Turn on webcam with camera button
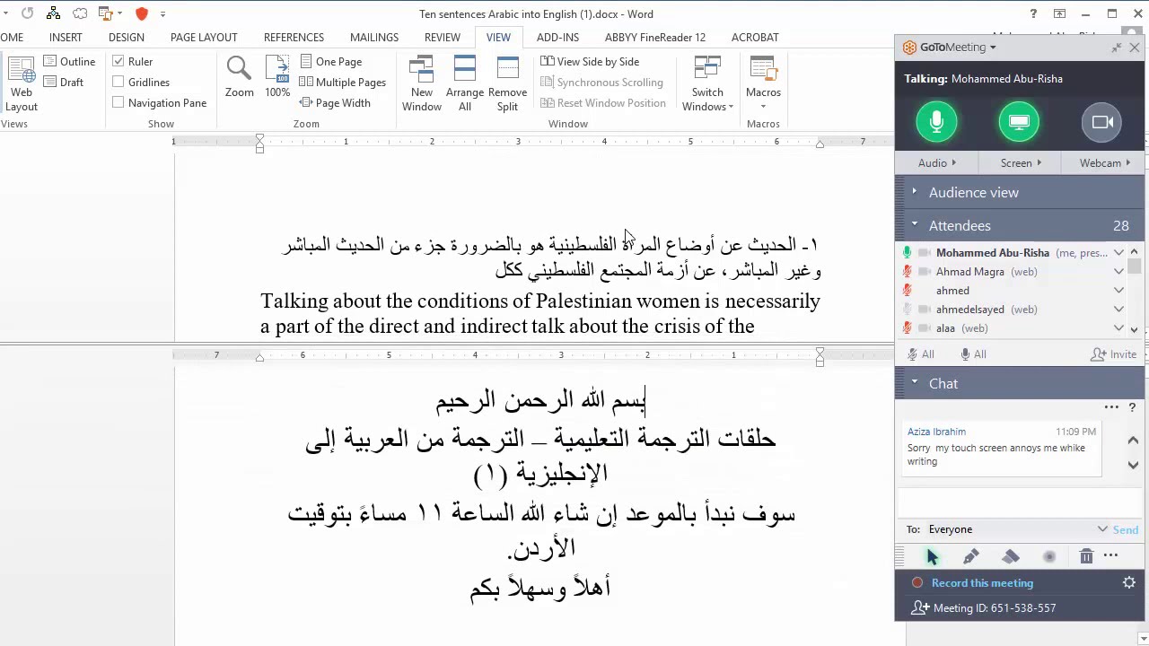 (1102, 122)
